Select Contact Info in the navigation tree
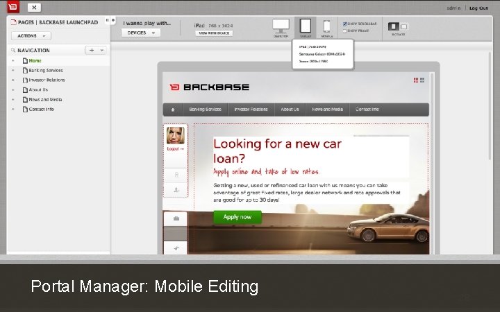The width and height of the screenshot is (500, 312). tap(41, 110)
